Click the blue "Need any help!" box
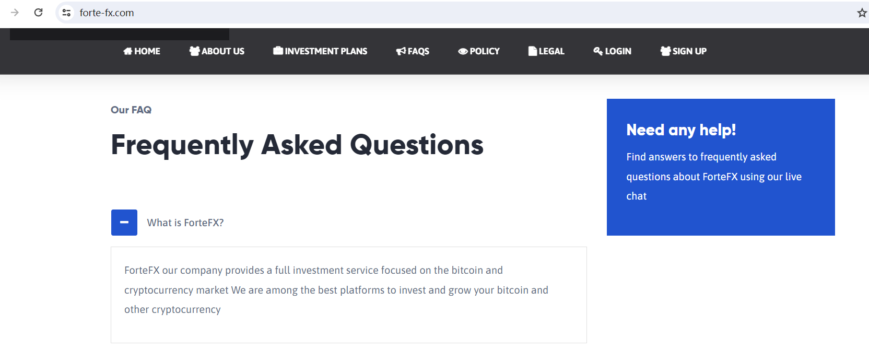This screenshot has height=349, width=869. point(721,167)
